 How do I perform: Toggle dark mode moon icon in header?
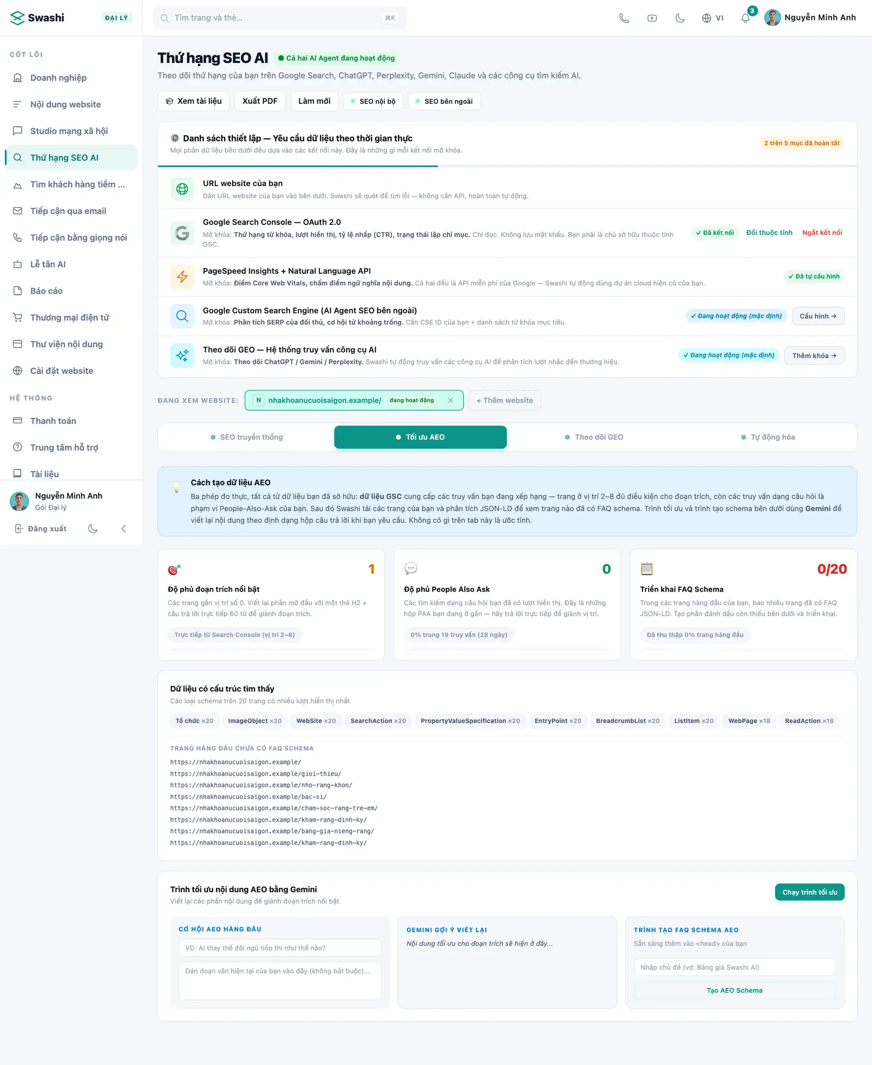coord(680,18)
